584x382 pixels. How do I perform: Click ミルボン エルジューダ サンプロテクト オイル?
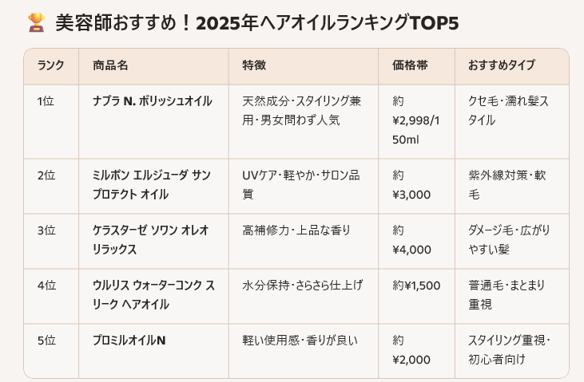152,183
